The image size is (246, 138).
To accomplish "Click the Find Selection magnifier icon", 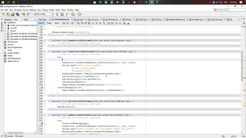I will (x=78, y=23).
